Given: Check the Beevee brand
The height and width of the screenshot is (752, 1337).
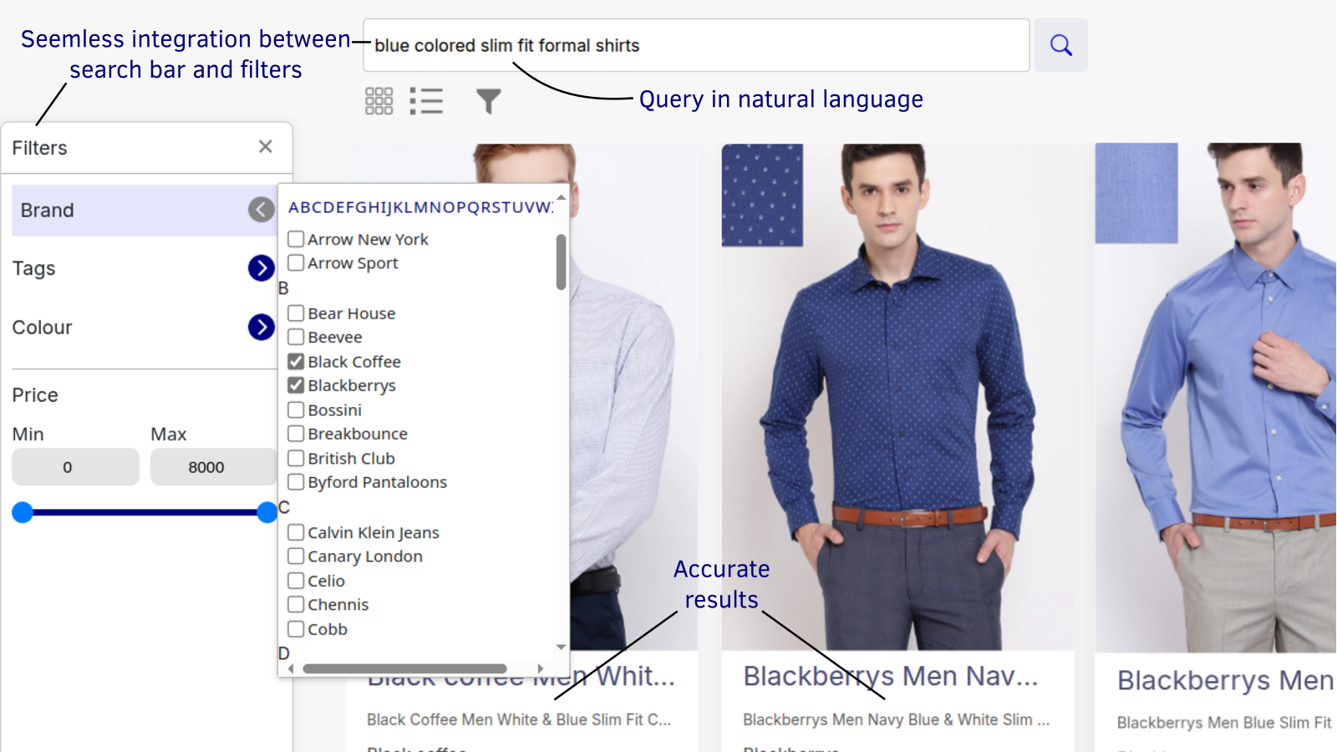Looking at the screenshot, I should pos(296,338).
